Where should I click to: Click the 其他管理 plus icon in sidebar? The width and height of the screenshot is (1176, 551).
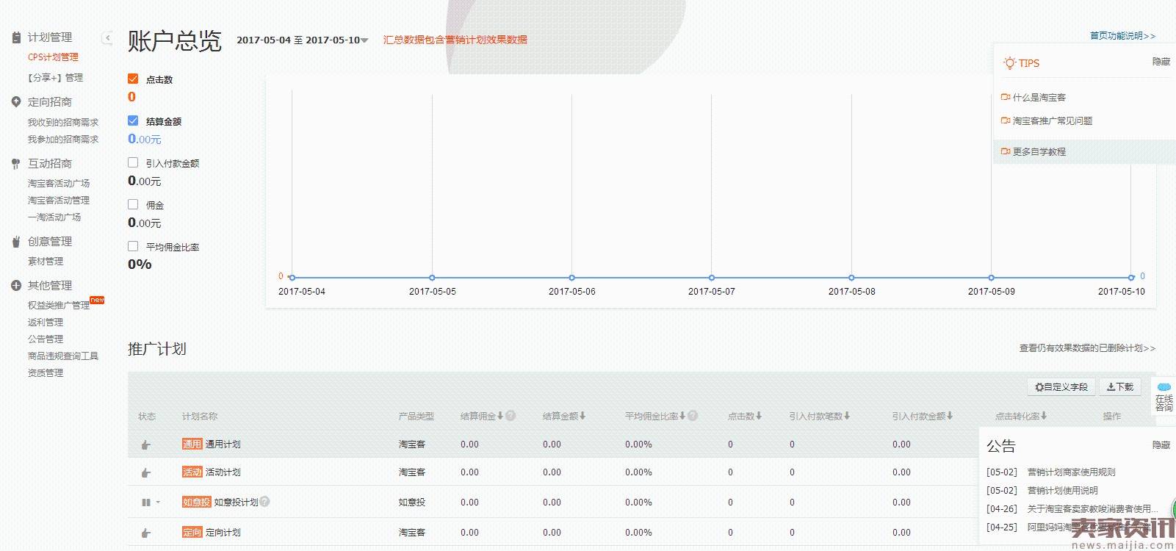16,286
